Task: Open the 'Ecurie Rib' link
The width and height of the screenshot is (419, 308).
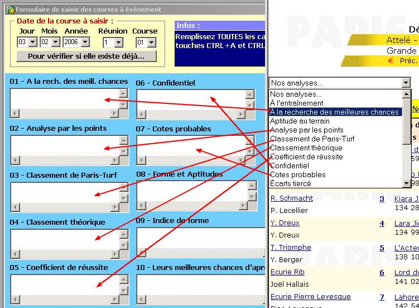Action: coord(287,272)
